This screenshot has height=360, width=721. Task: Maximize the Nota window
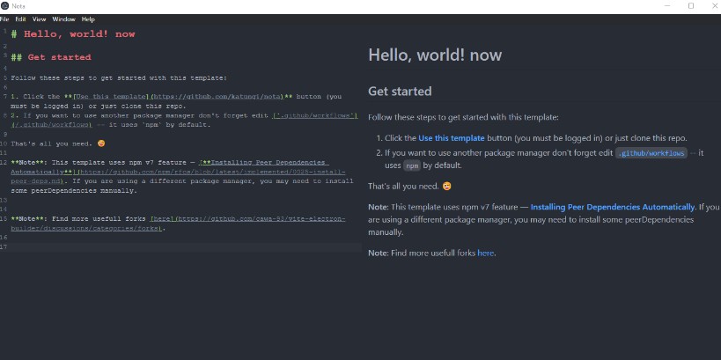[691, 6]
